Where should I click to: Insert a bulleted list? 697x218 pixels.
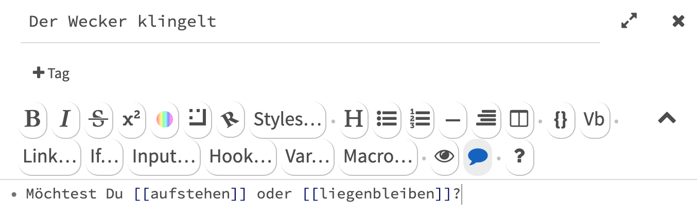pyautogui.click(x=387, y=120)
